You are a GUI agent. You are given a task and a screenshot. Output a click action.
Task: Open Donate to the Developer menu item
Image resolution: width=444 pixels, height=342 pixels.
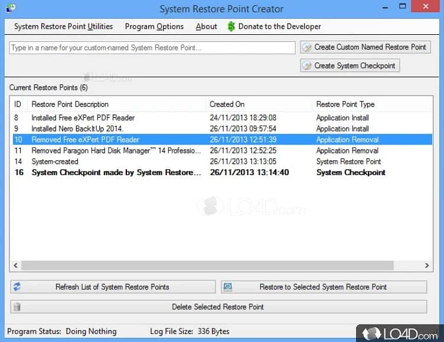click(274, 27)
